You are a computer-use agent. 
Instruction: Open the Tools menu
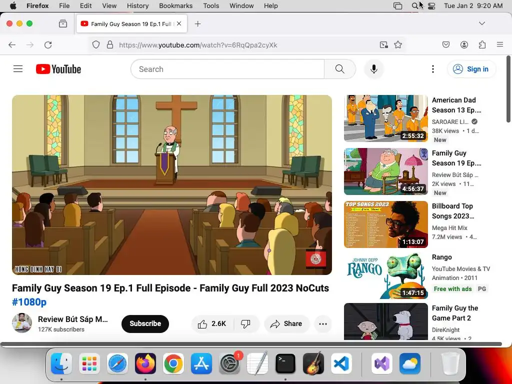point(211,6)
